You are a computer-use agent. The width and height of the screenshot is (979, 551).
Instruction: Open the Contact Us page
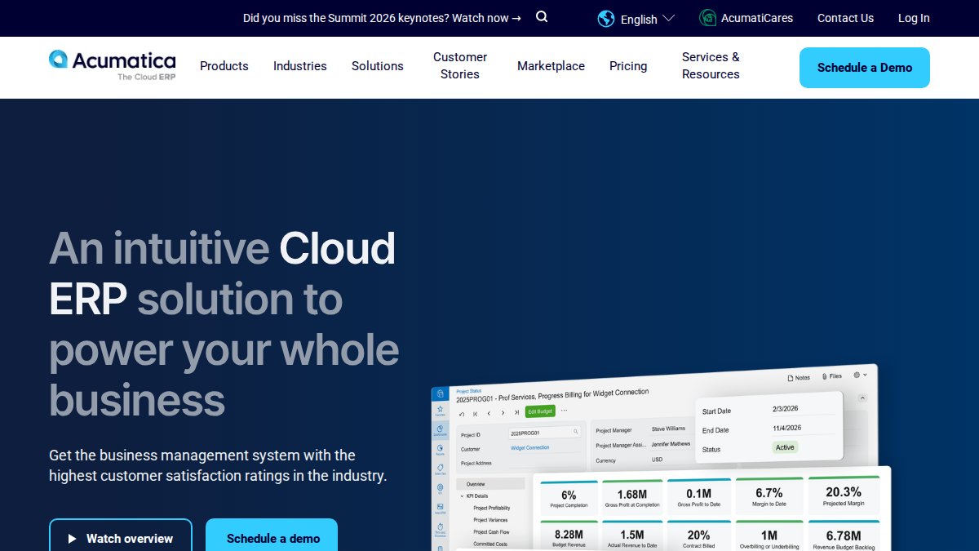[845, 18]
